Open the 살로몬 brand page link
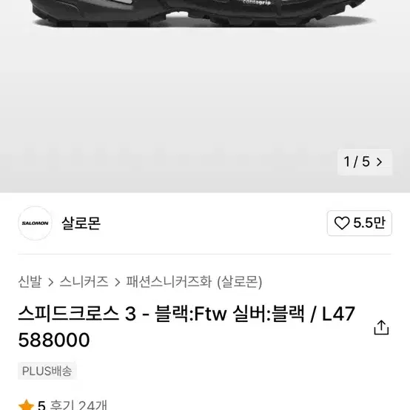Screen dimensions: 410x410 pyautogui.click(x=81, y=224)
